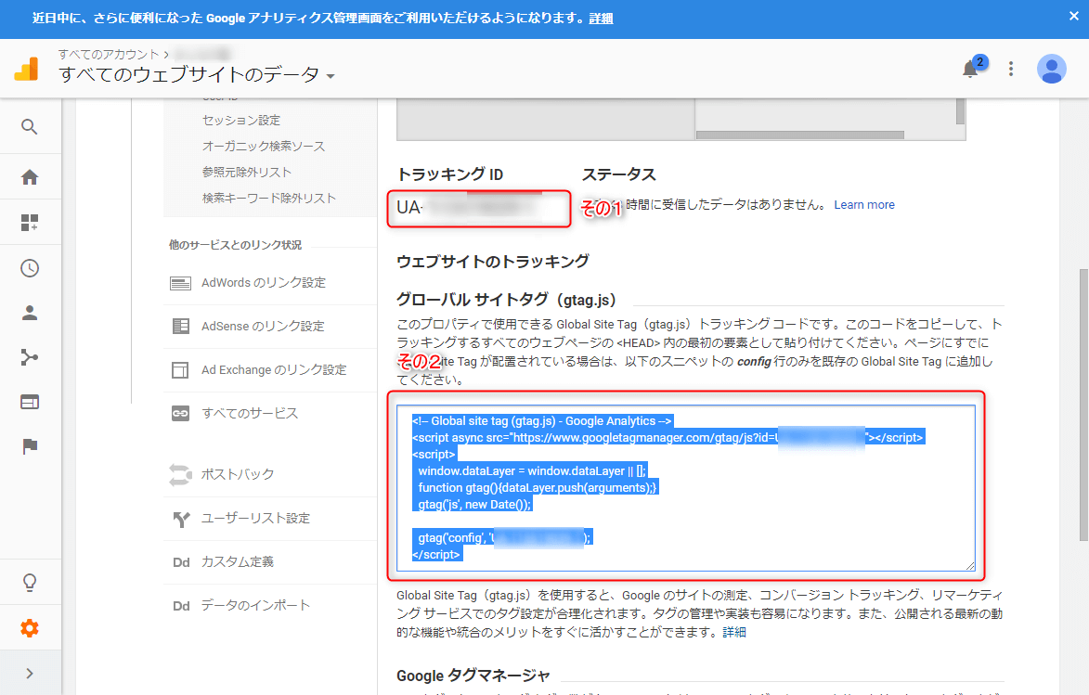The width and height of the screenshot is (1089, 695).
Task: Open the three-dot more options menu
Action: 1012,69
